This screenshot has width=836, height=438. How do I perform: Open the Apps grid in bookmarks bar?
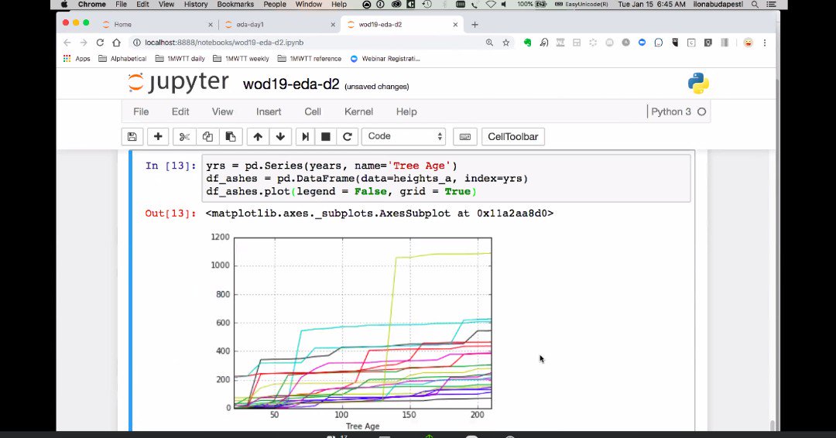tap(77, 59)
